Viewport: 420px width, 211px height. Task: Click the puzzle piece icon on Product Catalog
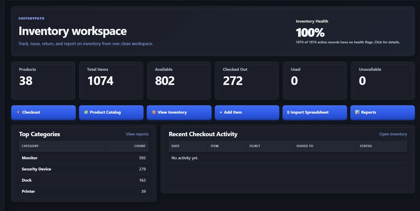(x=86, y=112)
